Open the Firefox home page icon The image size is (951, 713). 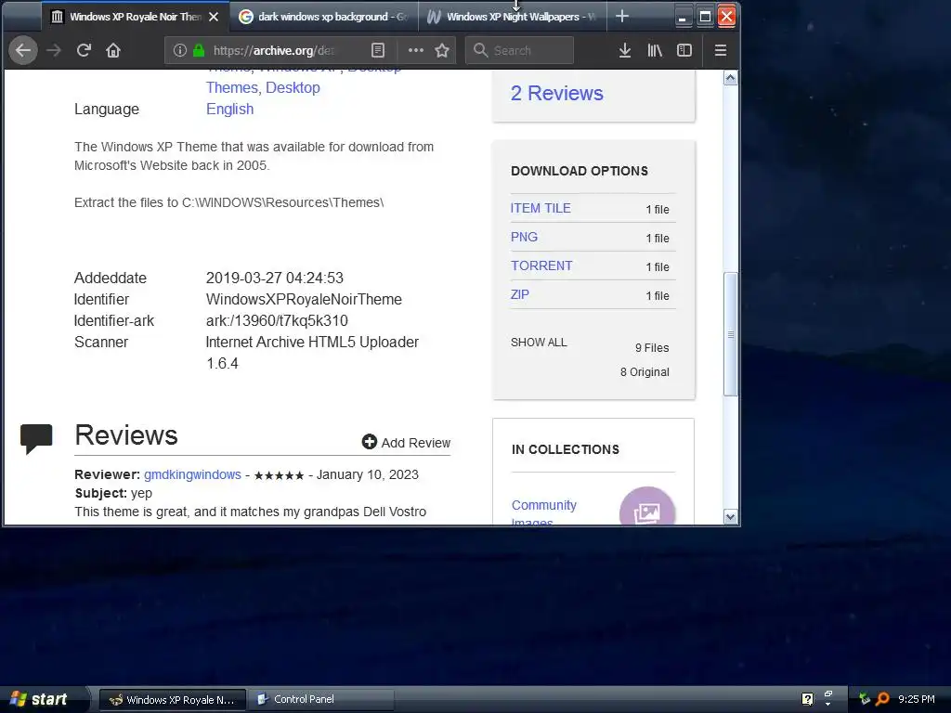(113, 50)
